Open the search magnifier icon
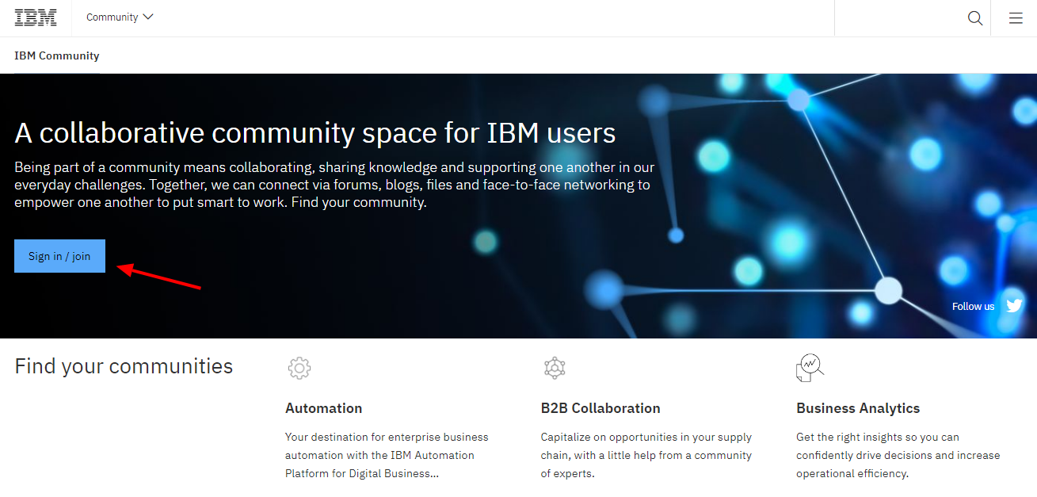The width and height of the screenshot is (1037, 497). click(975, 18)
